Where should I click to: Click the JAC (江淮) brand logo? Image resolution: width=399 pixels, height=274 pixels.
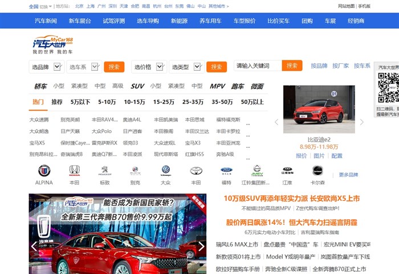pos(287,171)
